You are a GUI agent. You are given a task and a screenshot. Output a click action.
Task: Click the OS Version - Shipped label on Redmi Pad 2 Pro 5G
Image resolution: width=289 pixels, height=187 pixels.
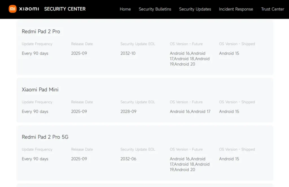pos(237,149)
